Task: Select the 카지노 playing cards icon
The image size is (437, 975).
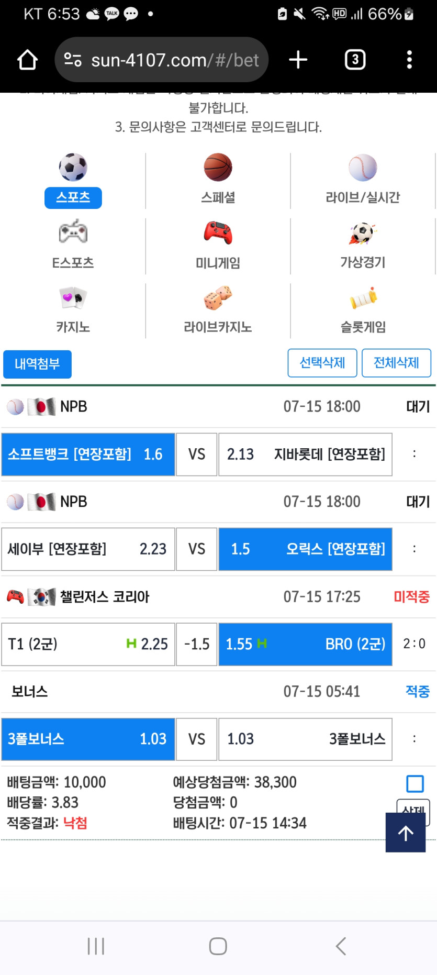Action: 73,298
